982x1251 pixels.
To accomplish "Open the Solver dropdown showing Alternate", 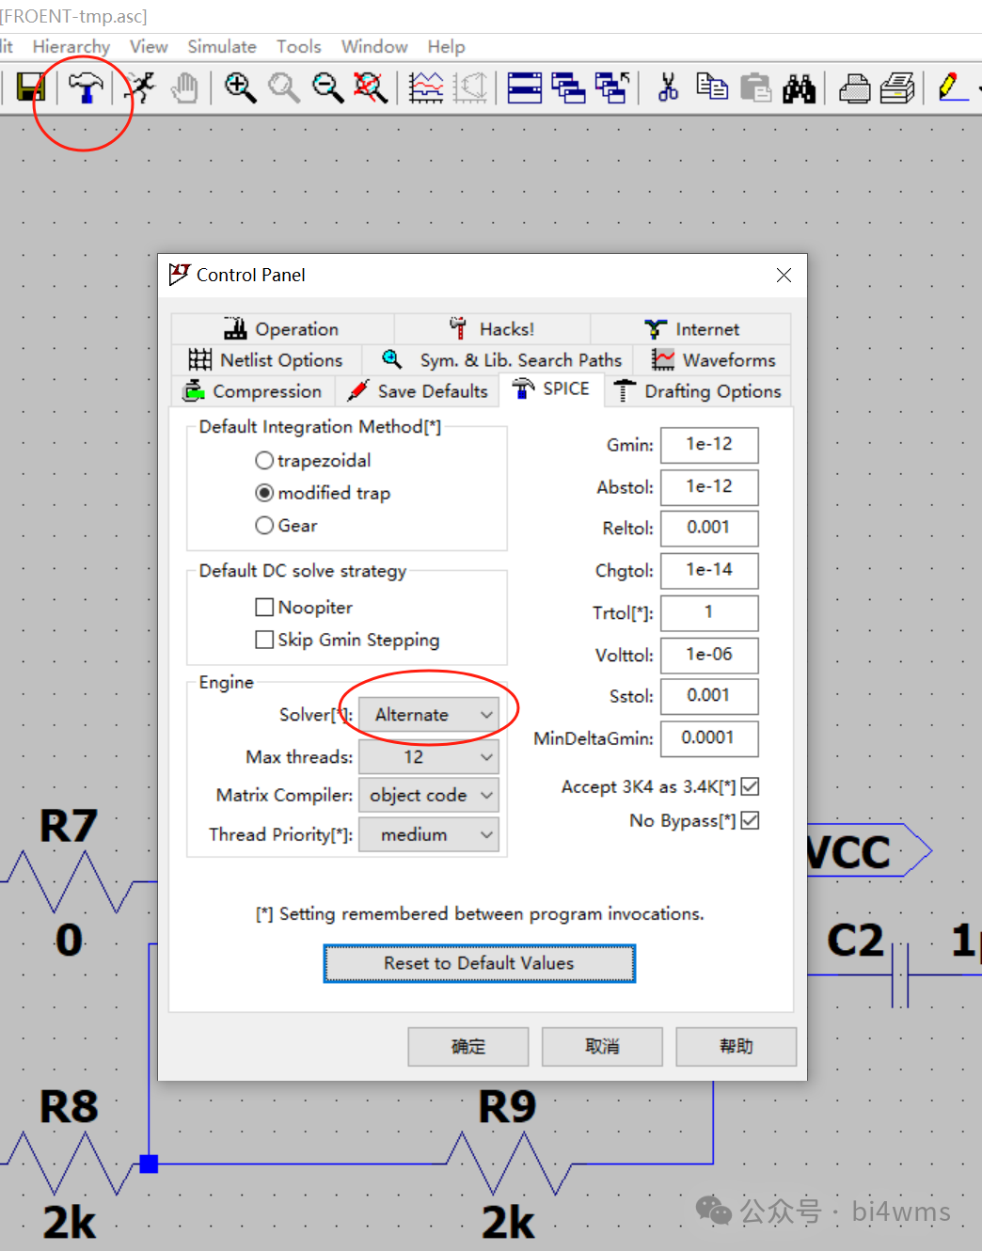I will (429, 715).
